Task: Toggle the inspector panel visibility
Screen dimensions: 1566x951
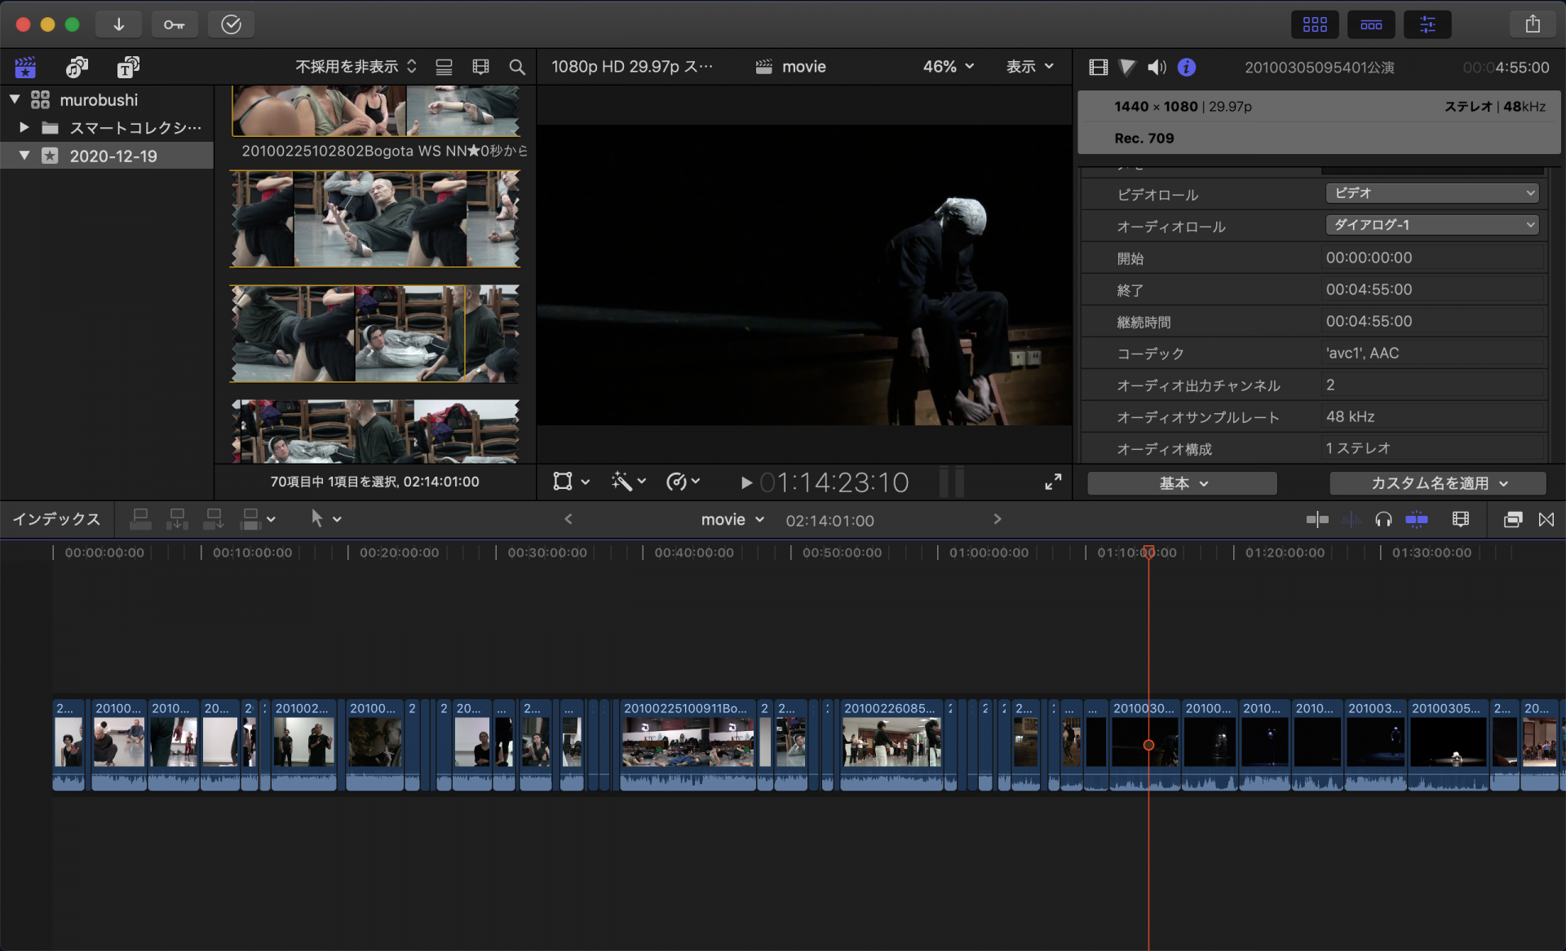Action: tap(1427, 24)
